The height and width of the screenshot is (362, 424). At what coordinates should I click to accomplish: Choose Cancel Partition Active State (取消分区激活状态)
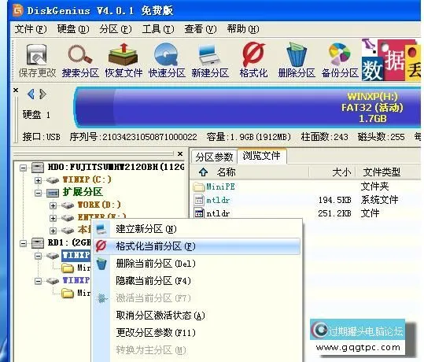(197, 316)
